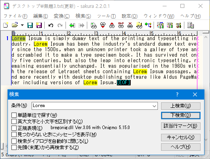
Task: Click the Save As purple floppy icon
Action: coord(39,25)
